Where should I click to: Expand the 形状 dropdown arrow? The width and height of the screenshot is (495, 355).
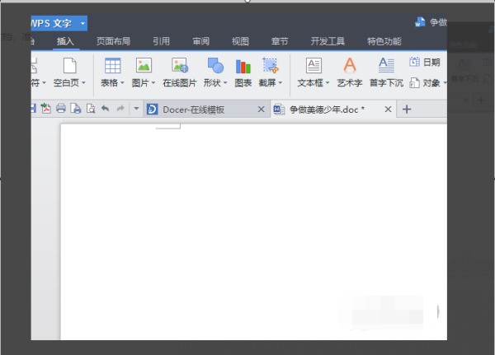click(x=225, y=83)
